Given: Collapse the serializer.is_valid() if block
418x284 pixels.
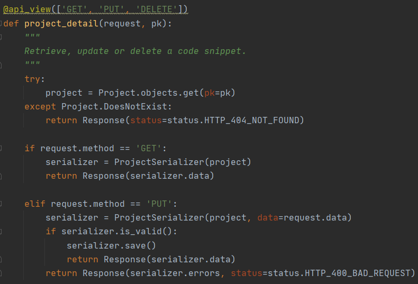Looking at the screenshot, I should [1, 232].
